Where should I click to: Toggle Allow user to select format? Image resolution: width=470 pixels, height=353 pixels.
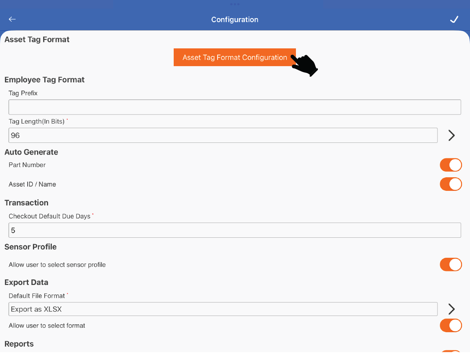point(450,326)
